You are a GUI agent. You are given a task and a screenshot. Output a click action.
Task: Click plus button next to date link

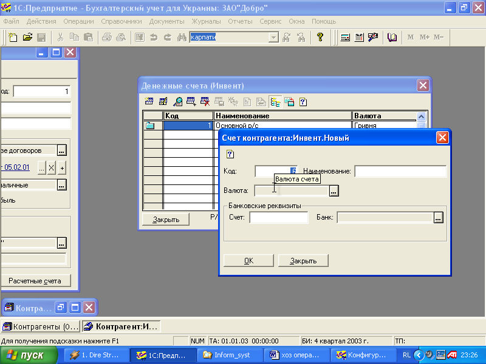click(x=62, y=168)
